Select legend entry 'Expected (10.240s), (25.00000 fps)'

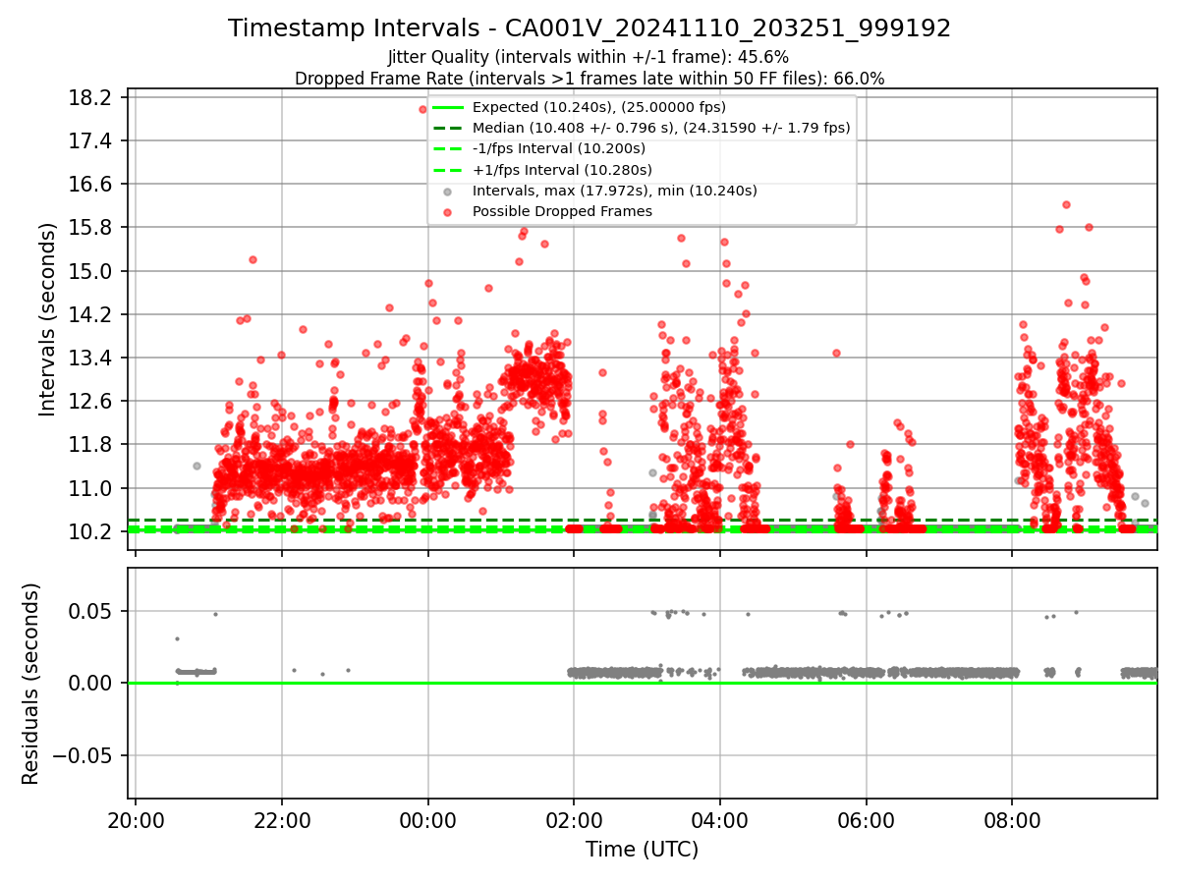(x=598, y=107)
